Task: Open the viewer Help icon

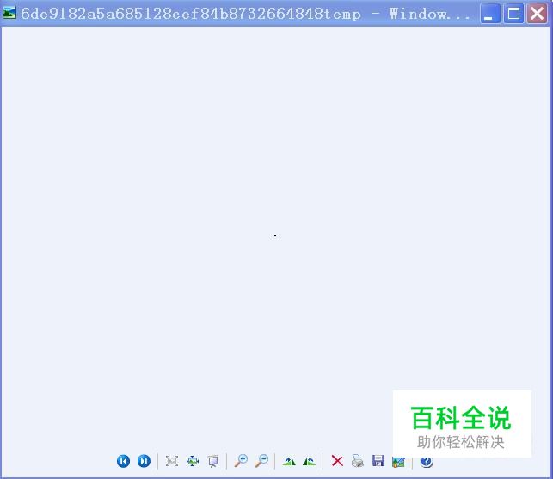Action: point(427,461)
